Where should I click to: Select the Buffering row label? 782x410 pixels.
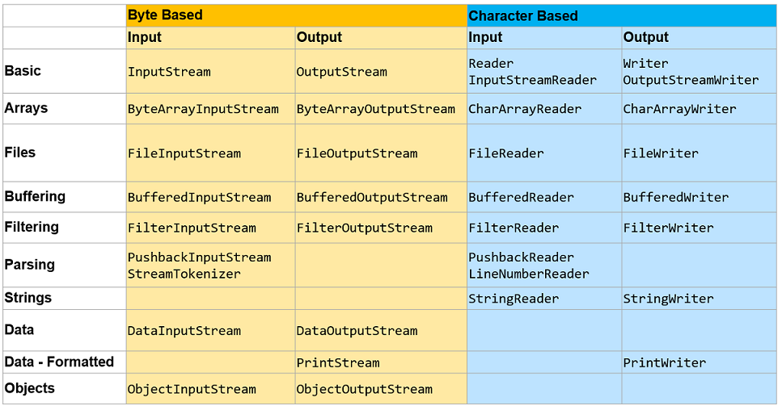(35, 197)
